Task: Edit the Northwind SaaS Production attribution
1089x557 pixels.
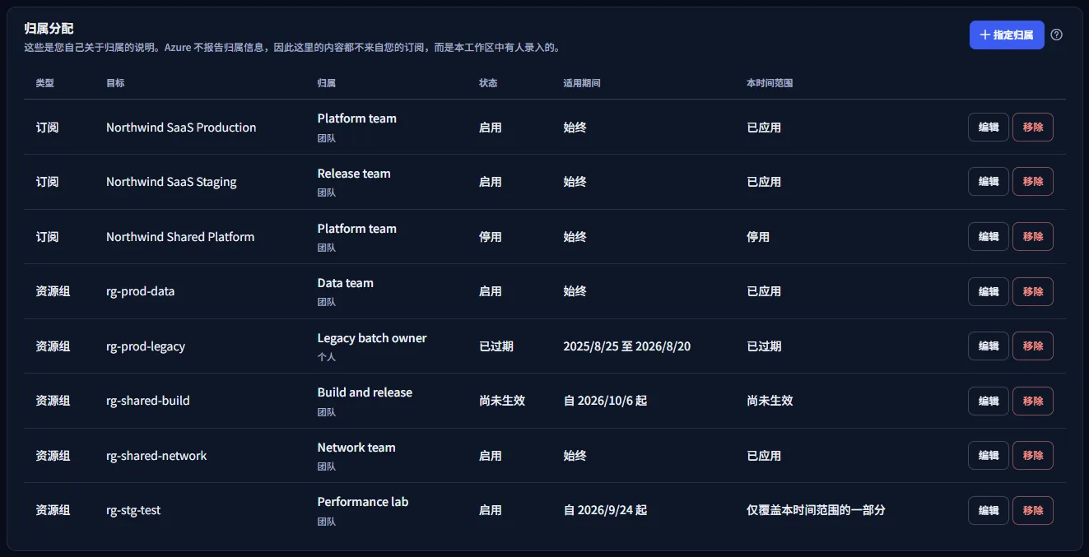Action: pos(989,127)
